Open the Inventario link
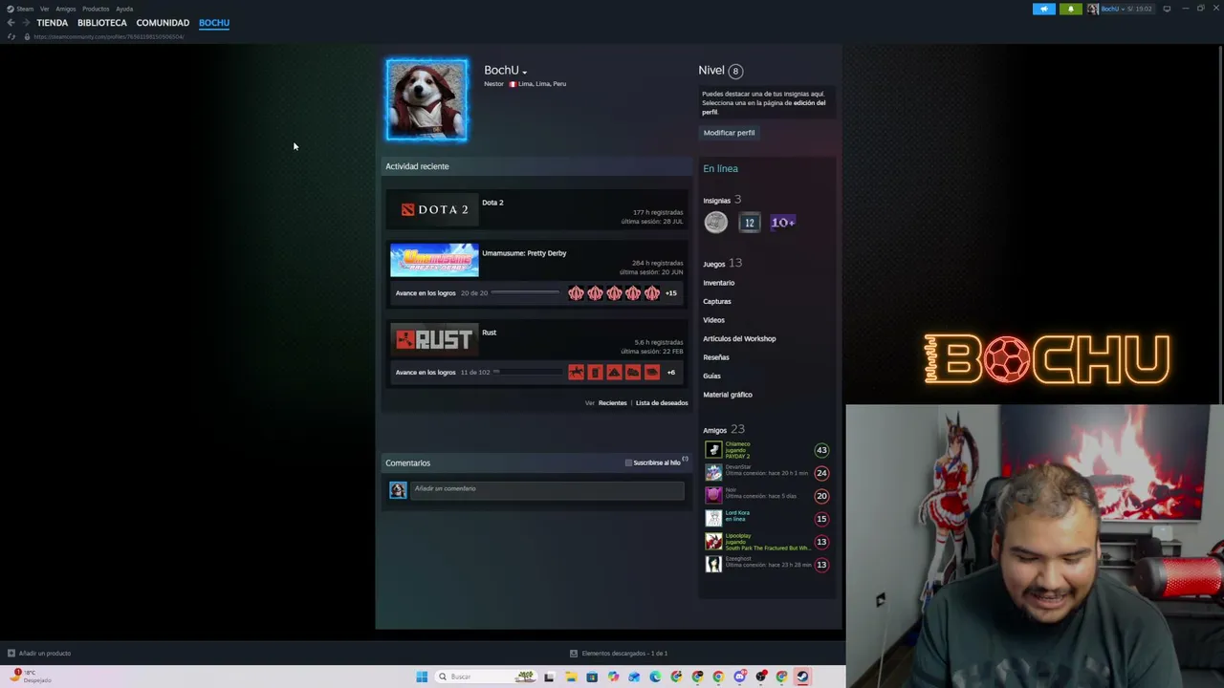Image resolution: width=1224 pixels, height=688 pixels. pyautogui.click(x=719, y=283)
